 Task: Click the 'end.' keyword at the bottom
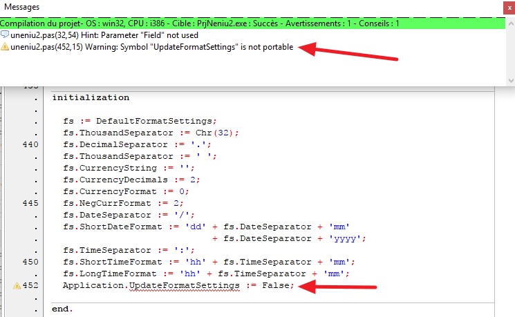[x=62, y=309]
